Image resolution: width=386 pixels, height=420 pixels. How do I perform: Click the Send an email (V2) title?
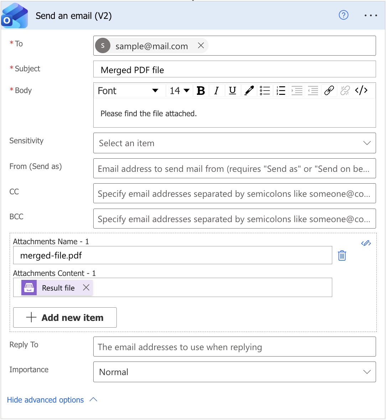click(74, 16)
